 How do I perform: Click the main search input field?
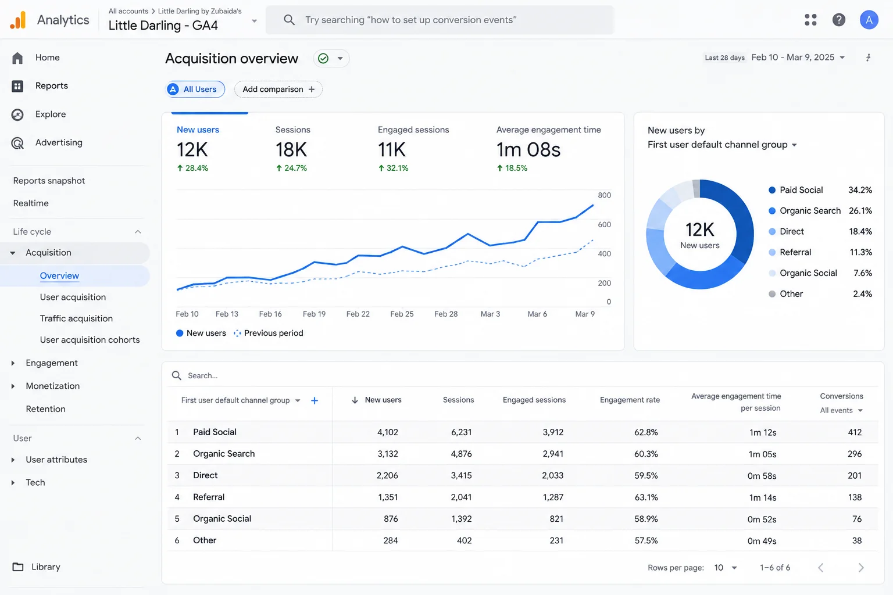[x=440, y=20]
